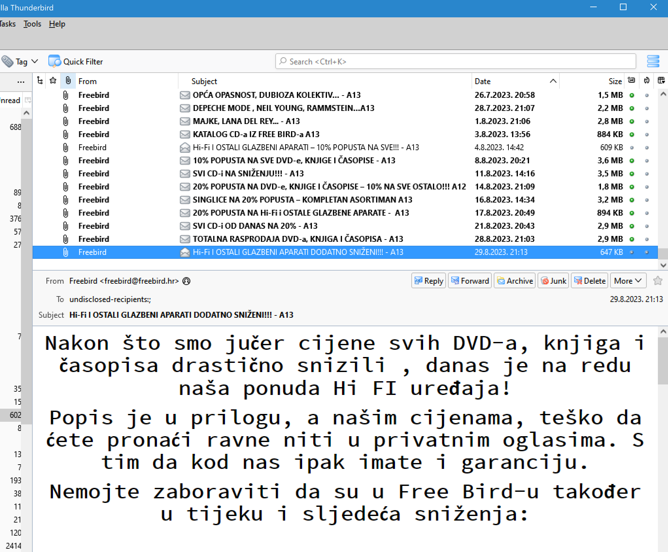Sort by read status column icon
Screen dimensions: 668x552
[632, 80]
